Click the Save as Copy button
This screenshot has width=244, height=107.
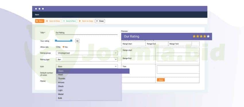(86, 21)
